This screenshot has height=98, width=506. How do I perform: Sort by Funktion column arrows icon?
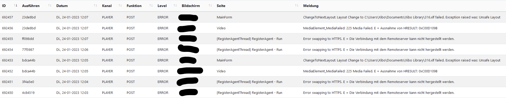(x=151, y=5)
